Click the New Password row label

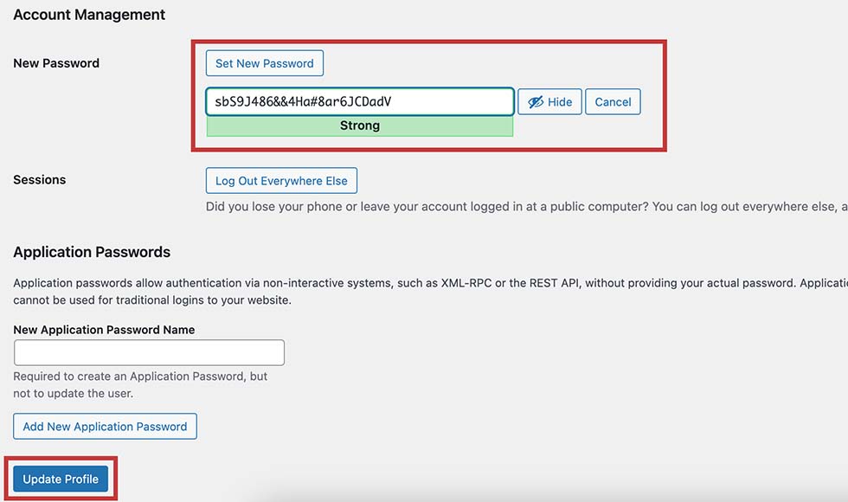point(56,63)
